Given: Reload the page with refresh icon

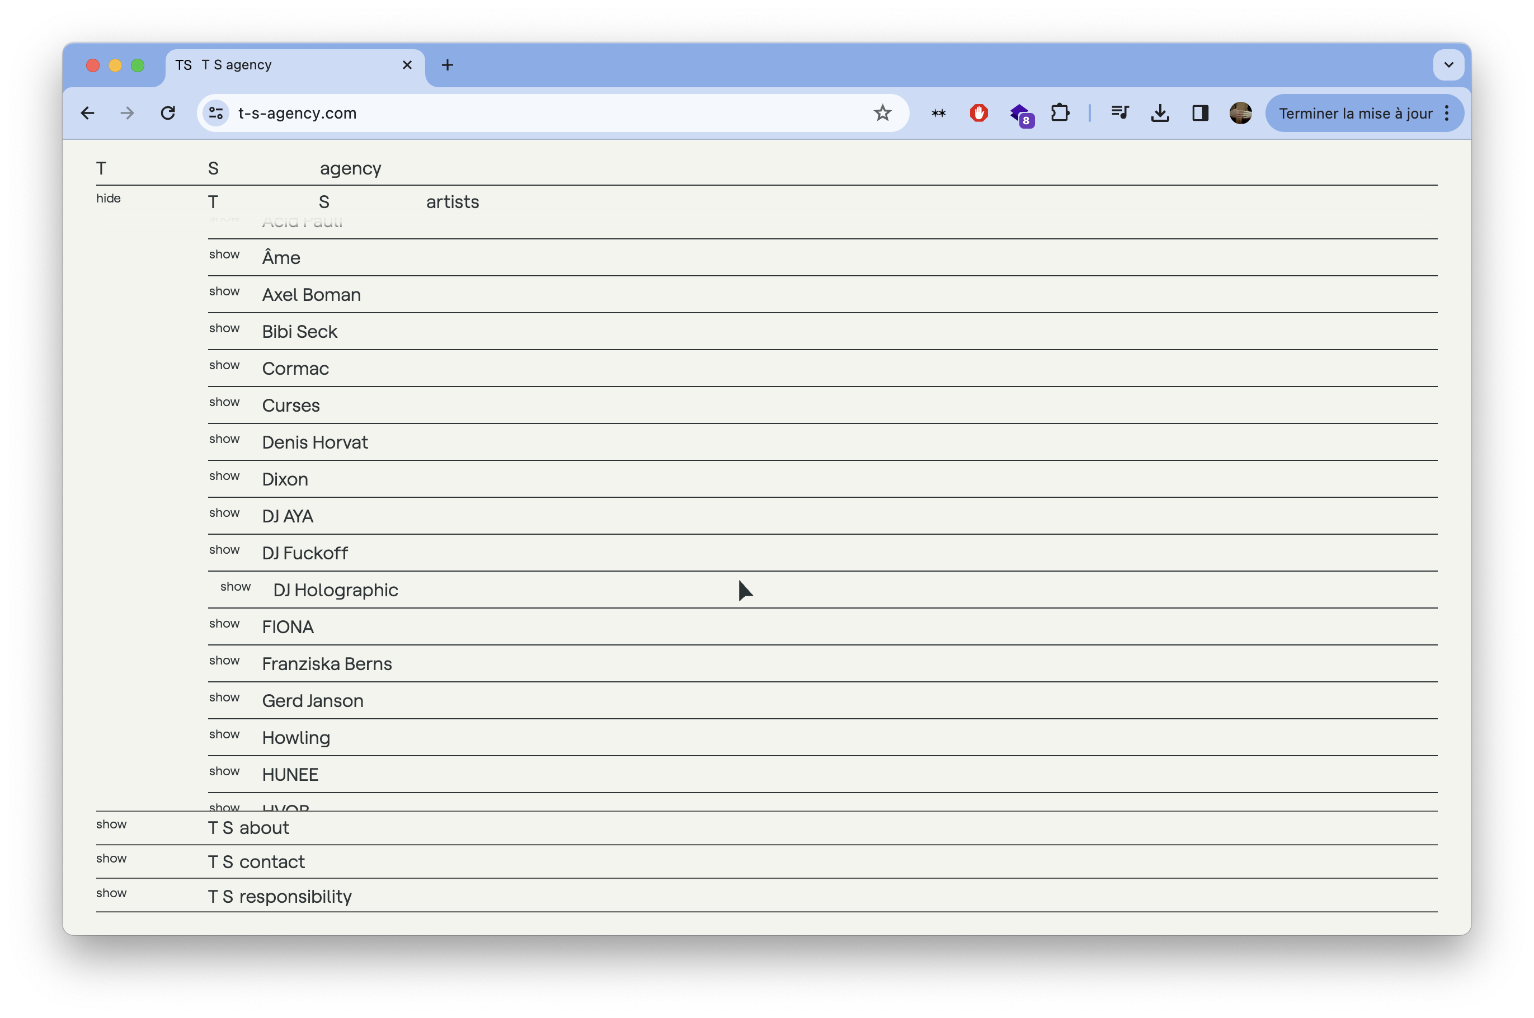Looking at the screenshot, I should 167,113.
